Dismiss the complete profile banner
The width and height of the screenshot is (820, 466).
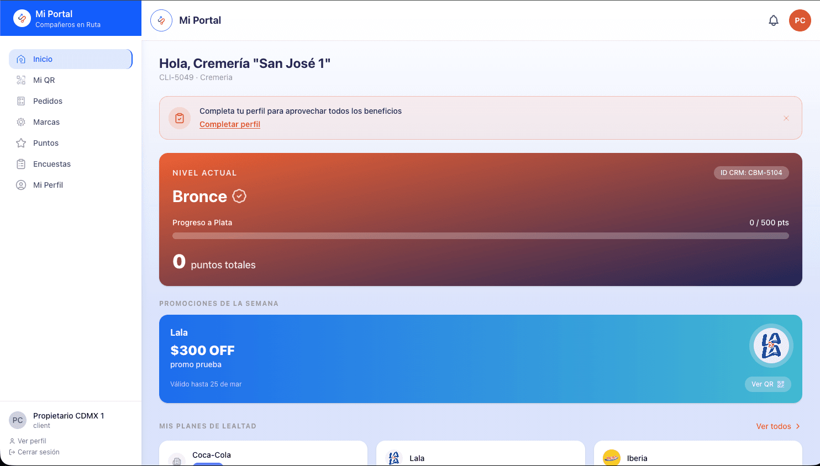click(x=786, y=118)
